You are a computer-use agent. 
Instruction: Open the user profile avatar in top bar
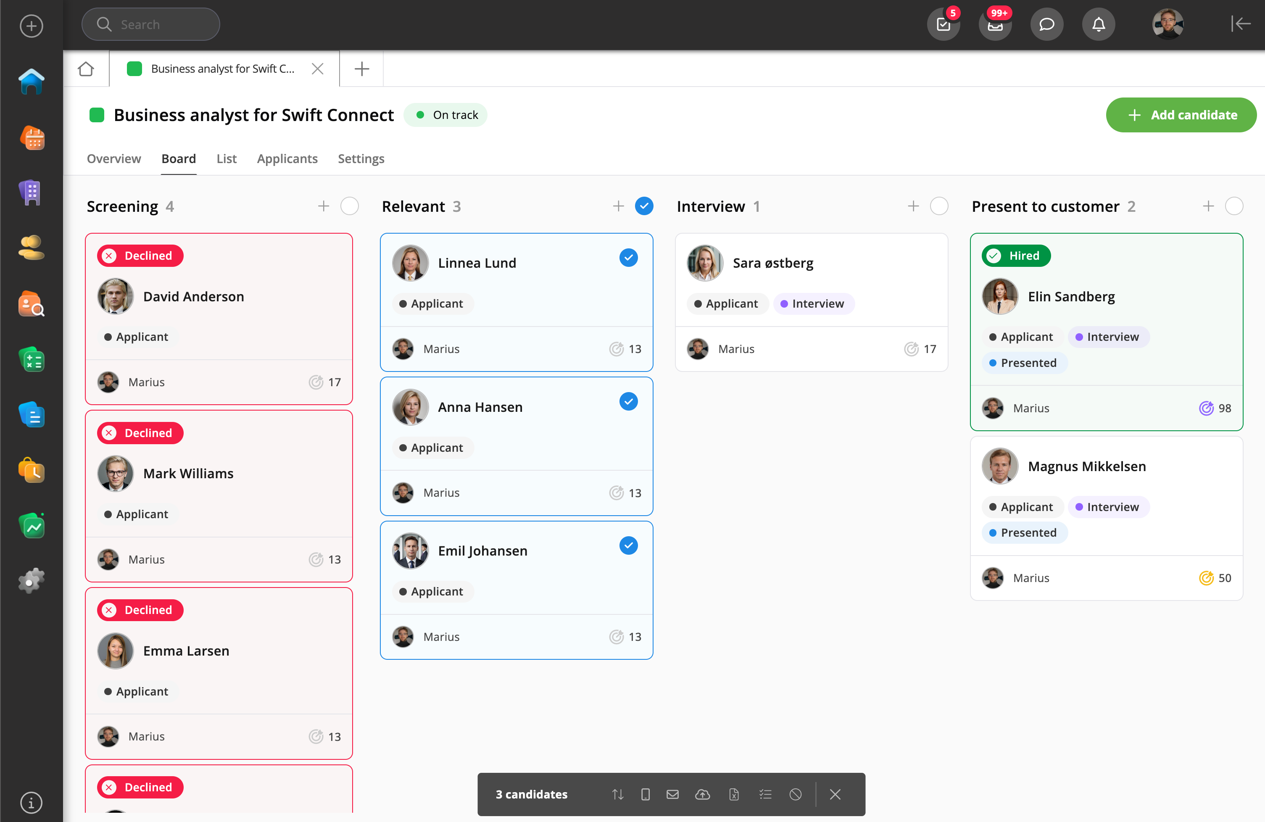(x=1168, y=24)
